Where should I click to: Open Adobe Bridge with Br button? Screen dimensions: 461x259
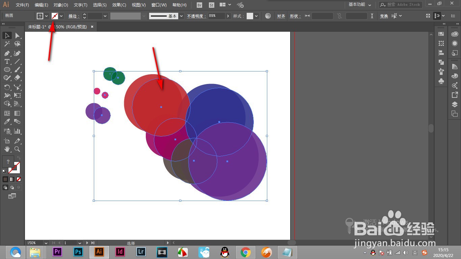(x=199, y=5)
